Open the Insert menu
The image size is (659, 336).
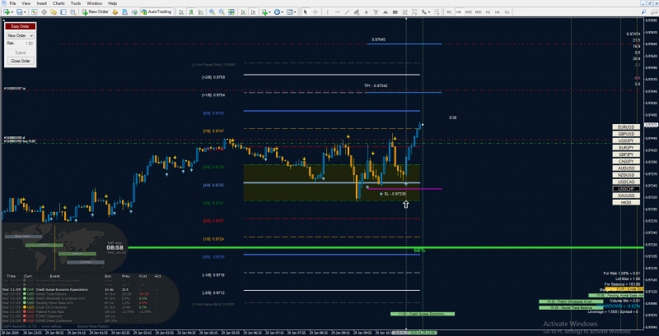coord(42,3)
